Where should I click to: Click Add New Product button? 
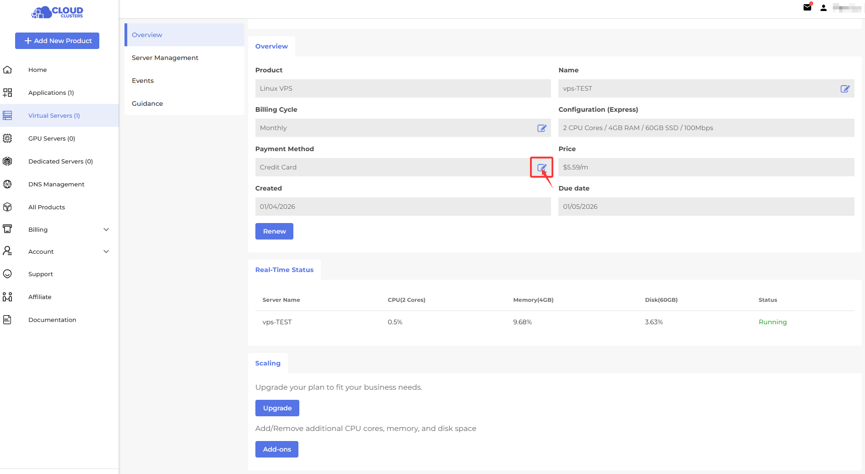[x=57, y=41]
